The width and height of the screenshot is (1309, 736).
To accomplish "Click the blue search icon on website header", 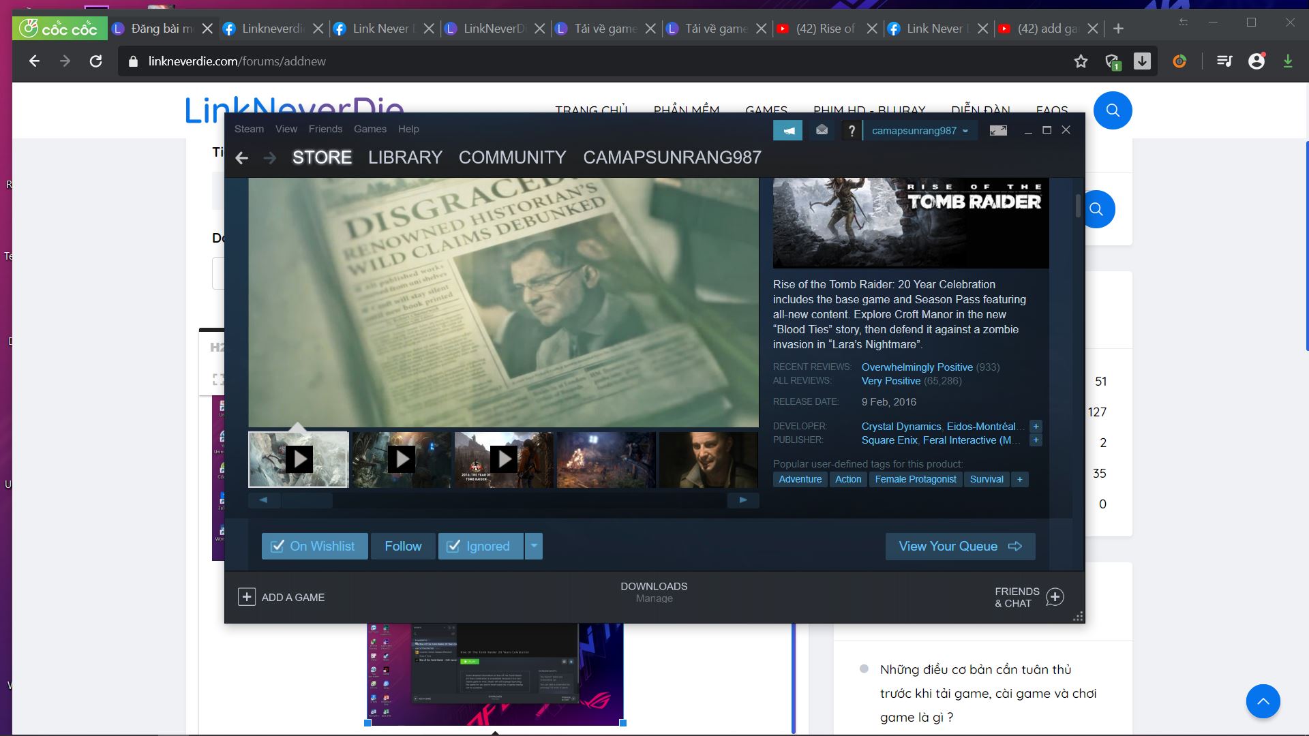I will 1113,110.
